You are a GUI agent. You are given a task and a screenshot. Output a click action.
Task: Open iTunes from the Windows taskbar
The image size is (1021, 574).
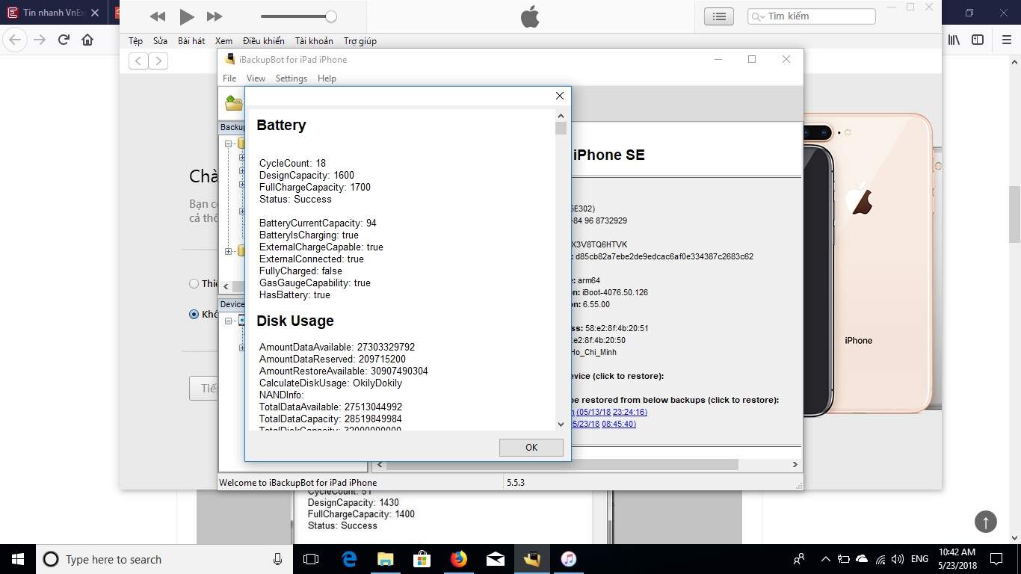coord(568,559)
